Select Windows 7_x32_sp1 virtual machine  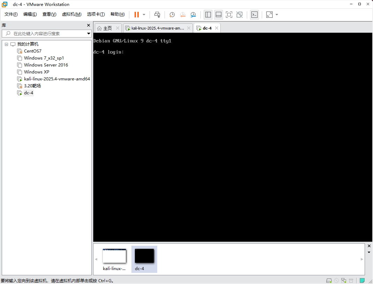click(44, 58)
